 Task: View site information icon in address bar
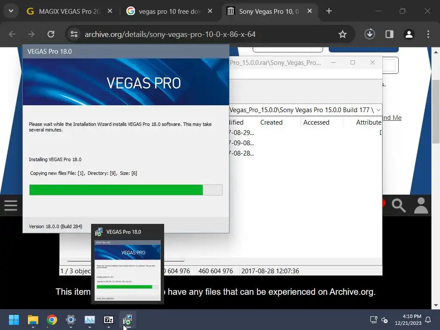[74, 34]
